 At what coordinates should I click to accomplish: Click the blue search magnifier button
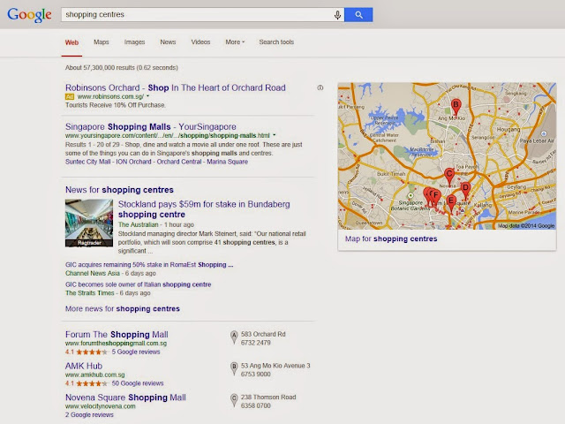tap(358, 15)
